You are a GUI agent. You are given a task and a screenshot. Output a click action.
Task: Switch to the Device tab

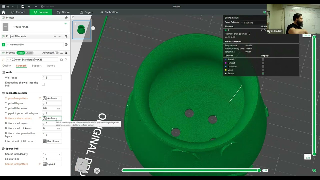click(63, 12)
